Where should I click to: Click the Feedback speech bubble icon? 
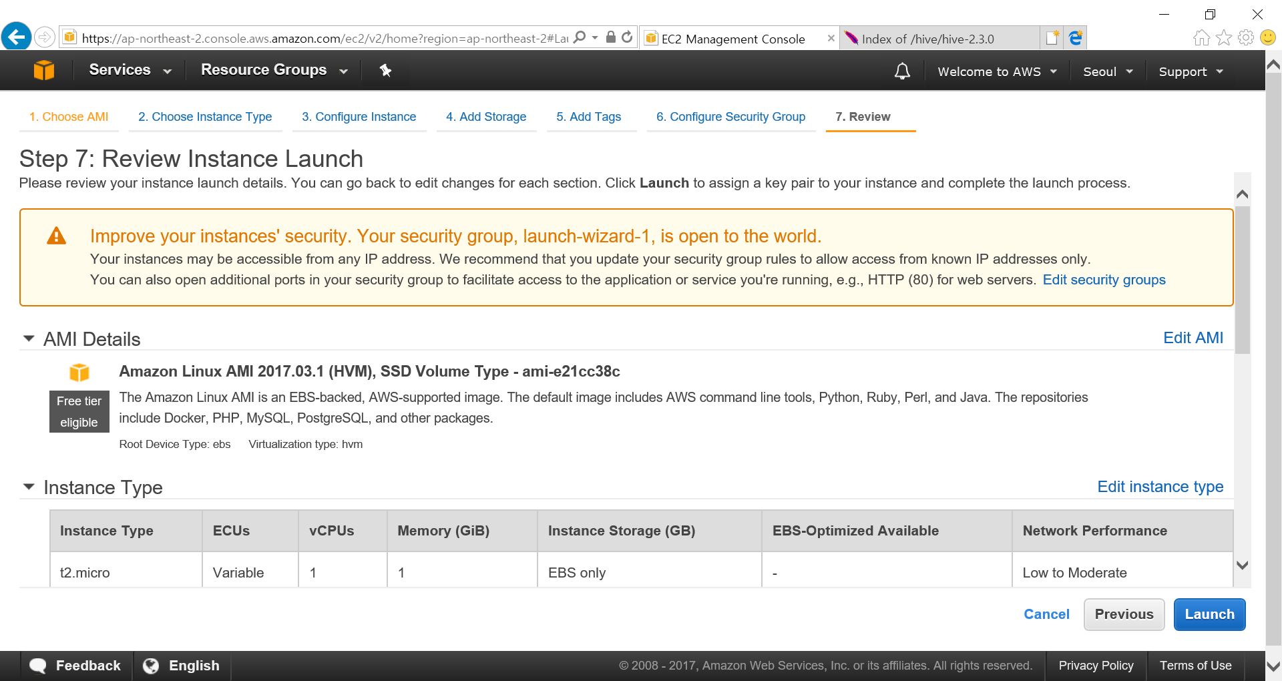[38, 666]
